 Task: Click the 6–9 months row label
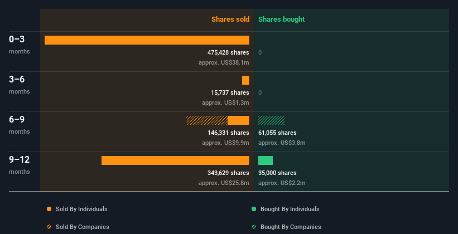point(20,125)
